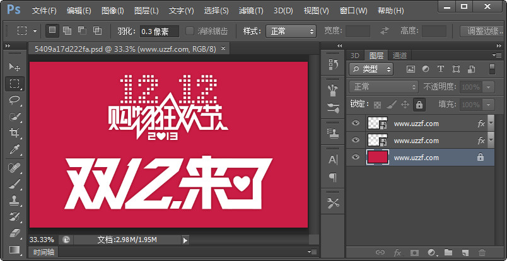The height and width of the screenshot is (261, 507).
Task: Open the 样式 style dropdown
Action: click(x=291, y=32)
